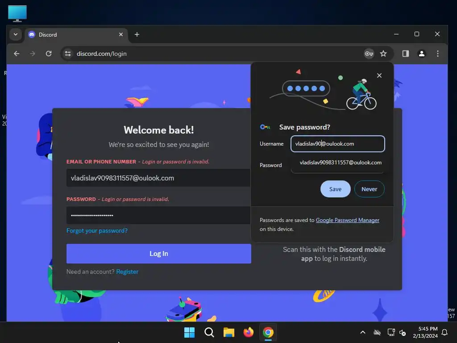Open the Register link
Screen dimensions: 457x343
[127, 272]
